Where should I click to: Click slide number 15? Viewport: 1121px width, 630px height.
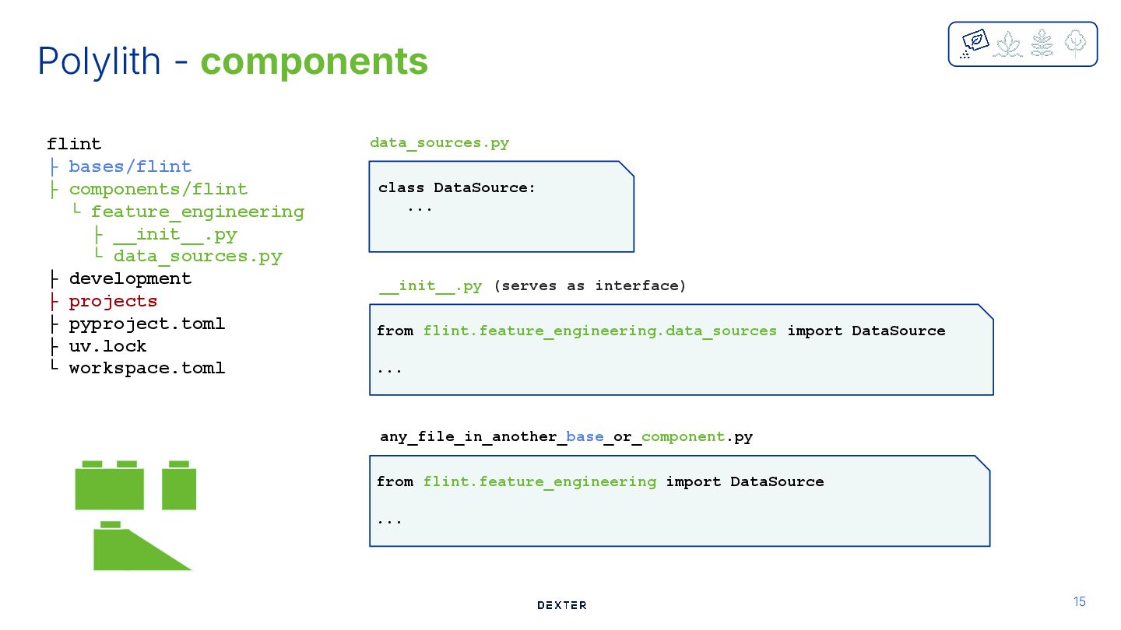(1079, 601)
